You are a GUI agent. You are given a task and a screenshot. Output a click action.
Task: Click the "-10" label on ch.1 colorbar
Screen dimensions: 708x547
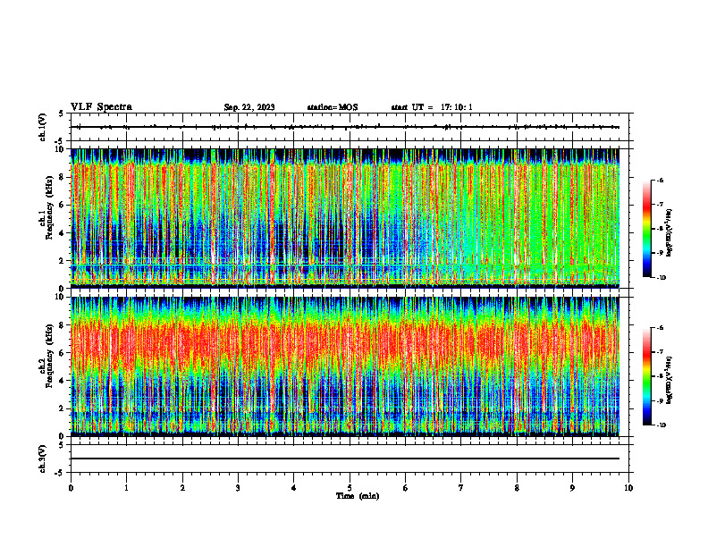click(662, 278)
